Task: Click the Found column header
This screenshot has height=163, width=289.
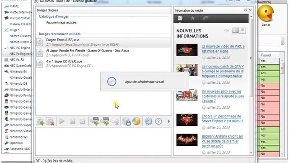Action: pyautogui.click(x=266, y=55)
